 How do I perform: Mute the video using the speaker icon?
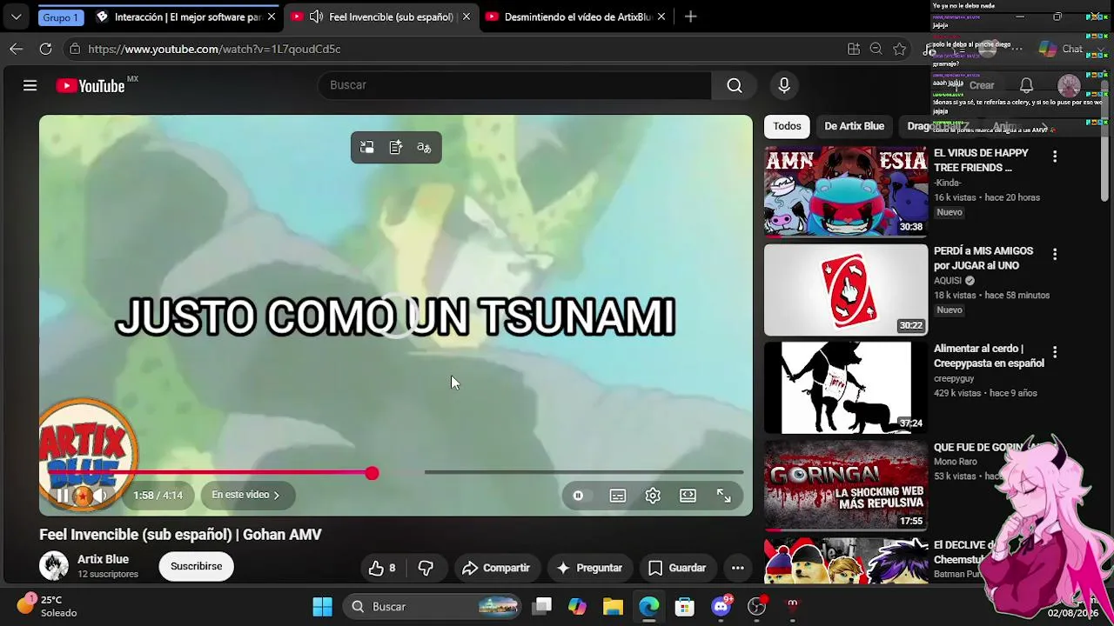[100, 496]
